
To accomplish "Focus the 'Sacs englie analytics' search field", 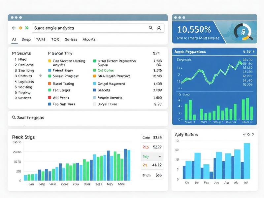I will click(98, 28).
